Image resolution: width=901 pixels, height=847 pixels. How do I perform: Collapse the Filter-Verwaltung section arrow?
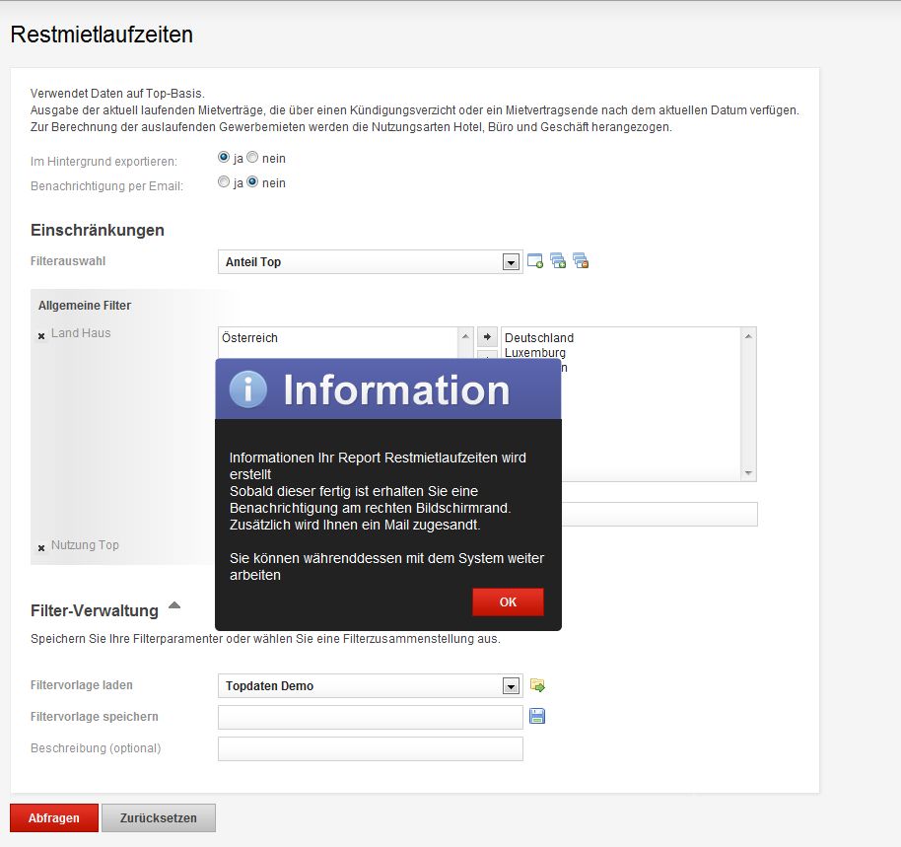pos(174,605)
